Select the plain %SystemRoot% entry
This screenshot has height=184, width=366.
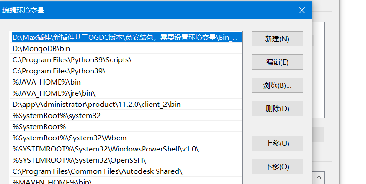[126, 127]
